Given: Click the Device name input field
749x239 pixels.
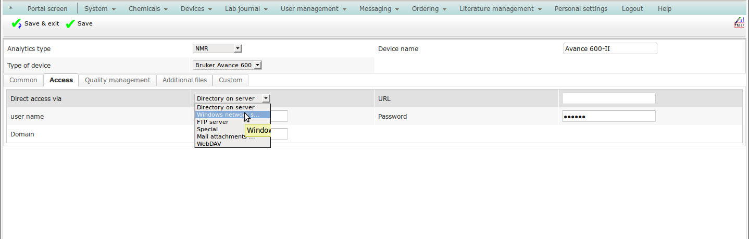Looking at the screenshot, I should point(610,49).
